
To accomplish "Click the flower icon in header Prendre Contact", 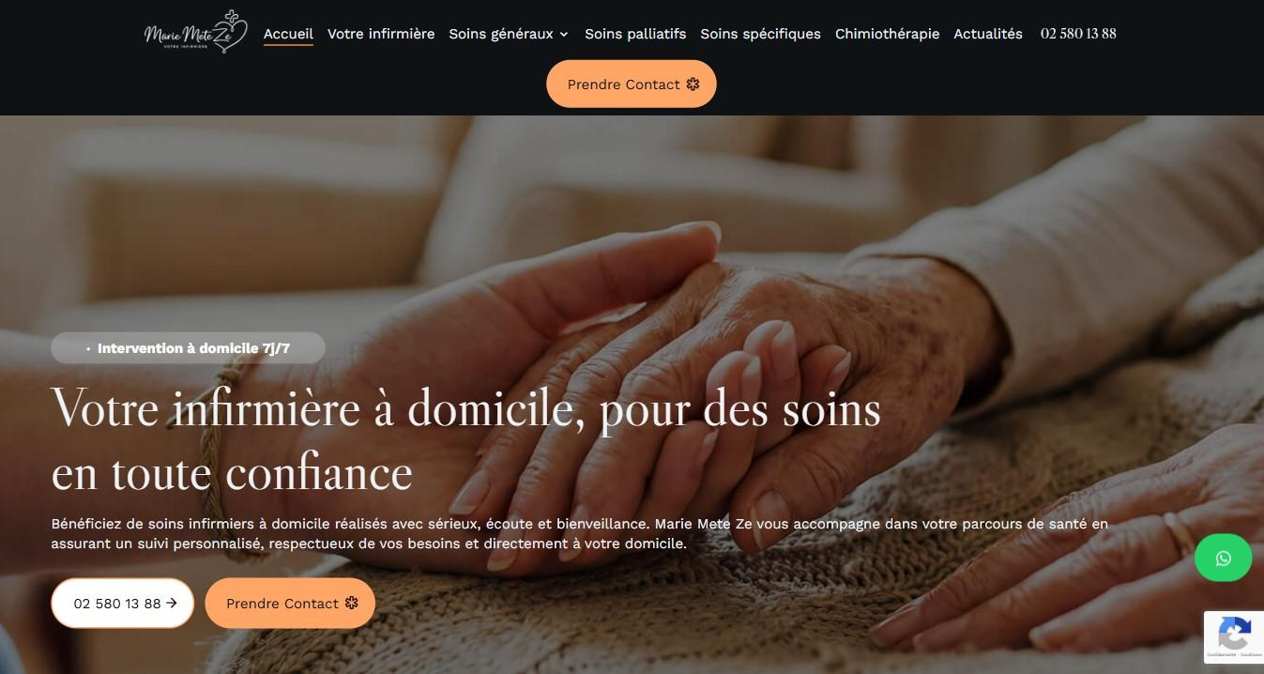I will pyautogui.click(x=693, y=84).
